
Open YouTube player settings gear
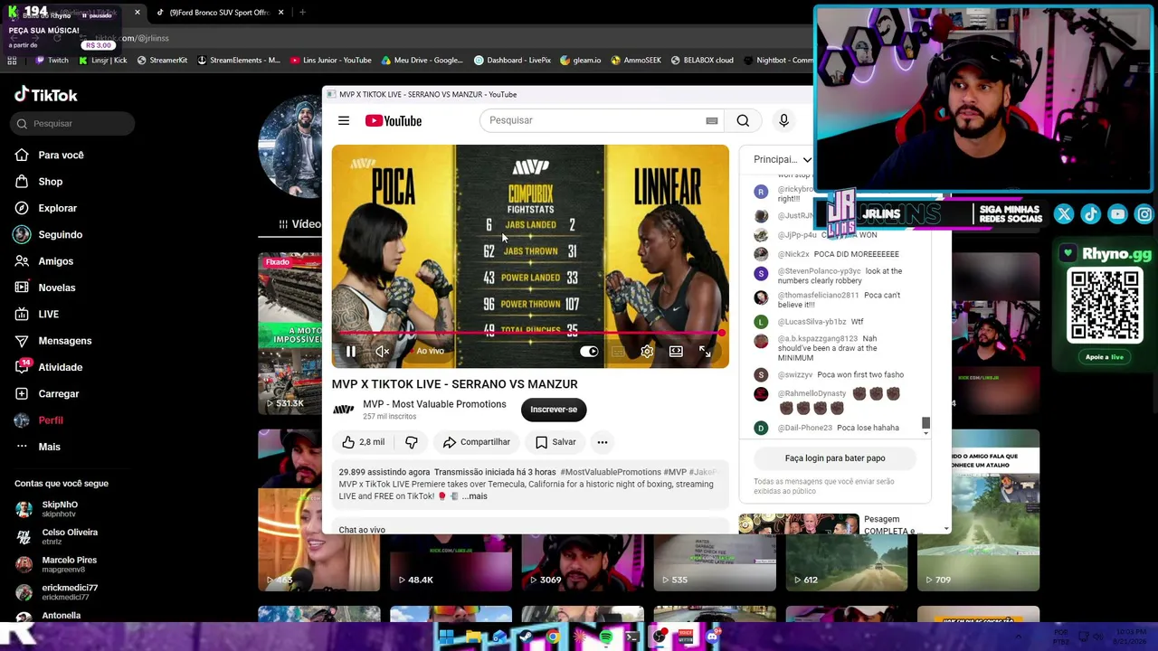point(647,352)
